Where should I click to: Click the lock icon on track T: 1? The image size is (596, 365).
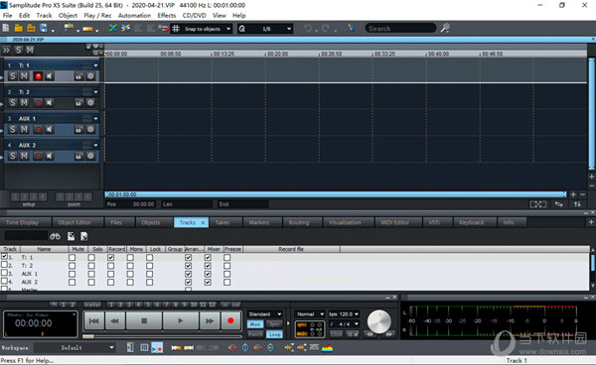(x=78, y=76)
